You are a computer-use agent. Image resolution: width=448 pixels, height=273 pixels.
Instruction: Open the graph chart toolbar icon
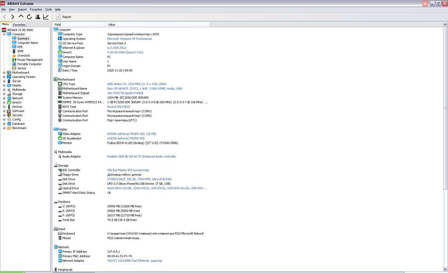pos(46,17)
